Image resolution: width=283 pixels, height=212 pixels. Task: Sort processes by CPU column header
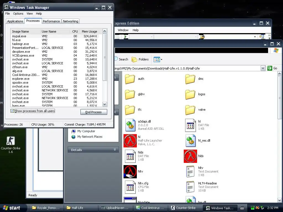coord(75,31)
